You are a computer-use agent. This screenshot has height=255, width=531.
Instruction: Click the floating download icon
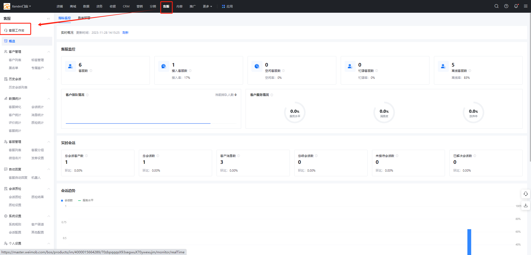coord(525,205)
